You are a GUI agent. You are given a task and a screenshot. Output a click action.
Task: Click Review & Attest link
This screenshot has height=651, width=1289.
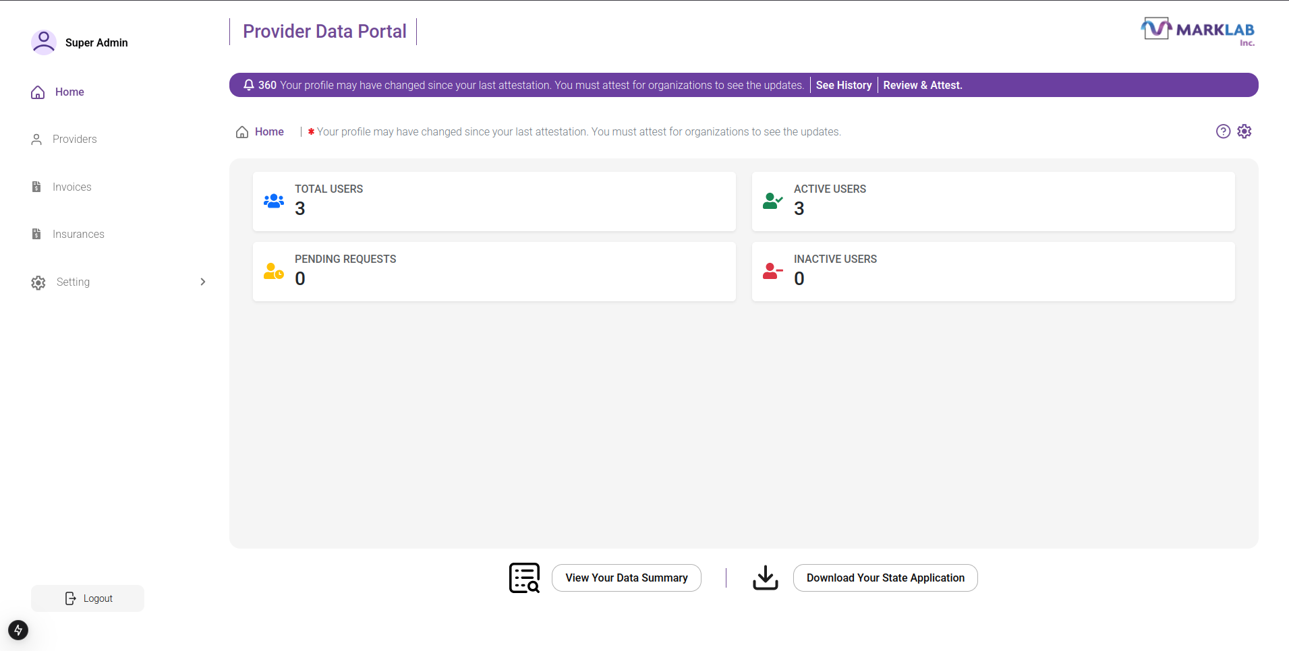[922, 85]
